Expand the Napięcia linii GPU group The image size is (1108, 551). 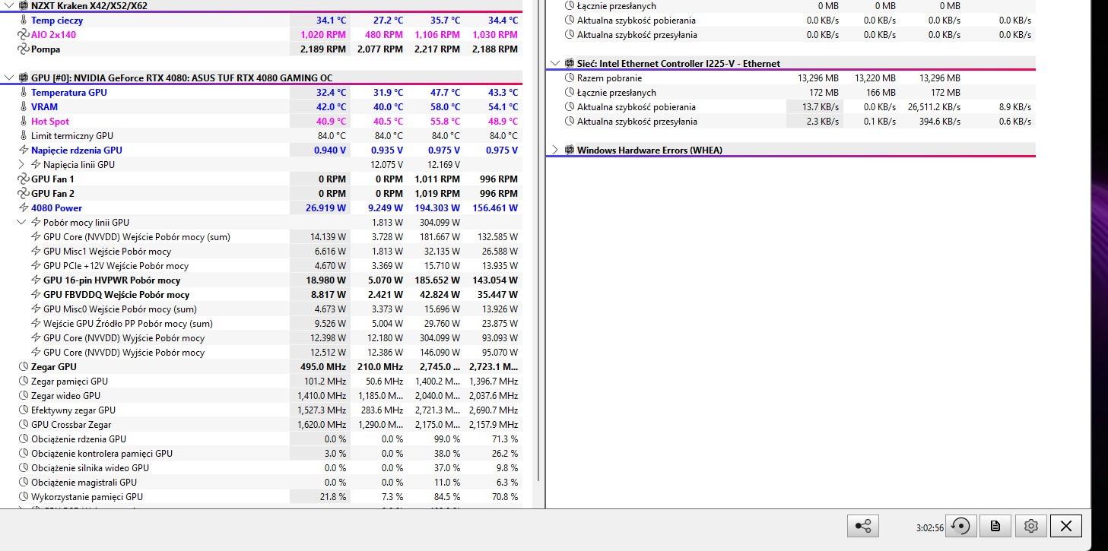click(x=21, y=165)
